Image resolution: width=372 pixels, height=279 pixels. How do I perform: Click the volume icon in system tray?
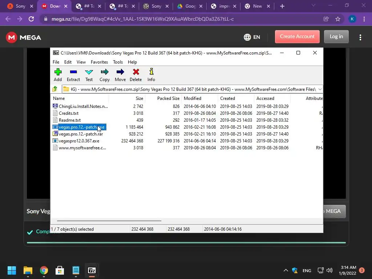329,270
